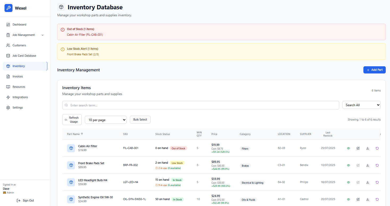Viewport: 390px width, 206px height.
Task: View Cabin Air Filter details via eye icon
Action: 348,148
